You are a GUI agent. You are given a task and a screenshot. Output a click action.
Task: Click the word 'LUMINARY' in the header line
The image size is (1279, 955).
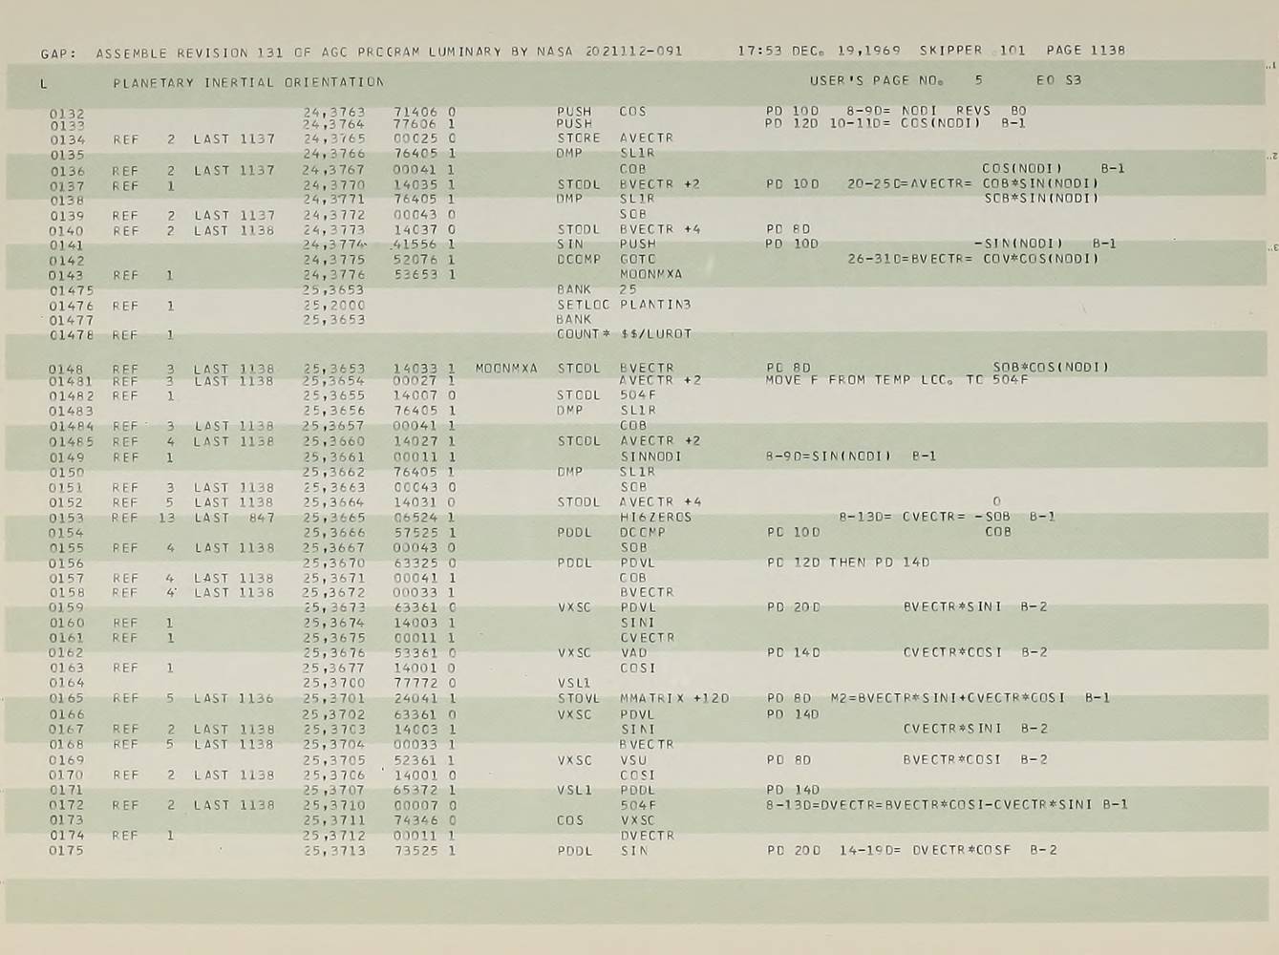[464, 53]
